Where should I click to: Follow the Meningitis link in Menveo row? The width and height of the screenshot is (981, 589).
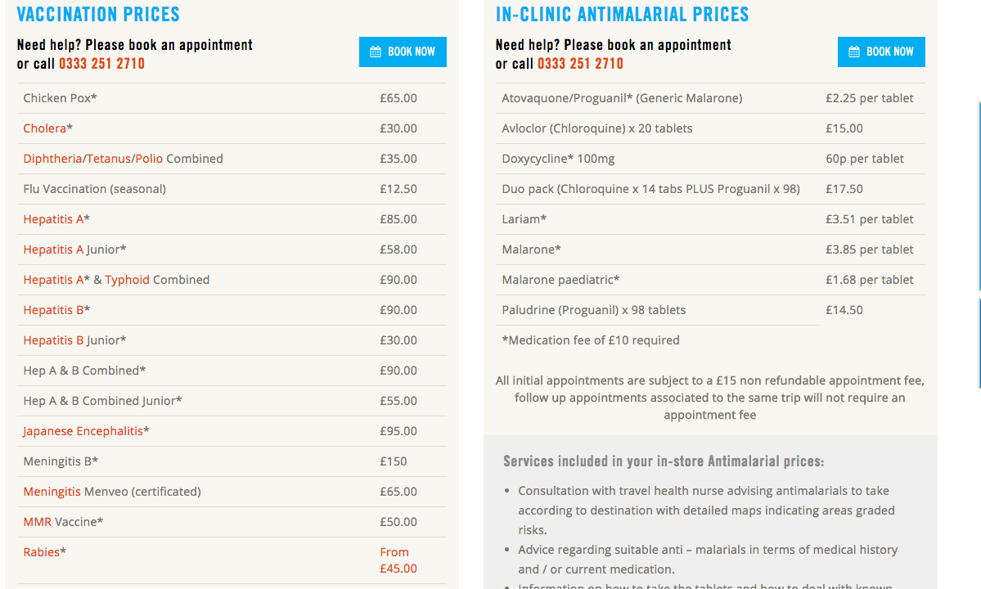(52, 492)
